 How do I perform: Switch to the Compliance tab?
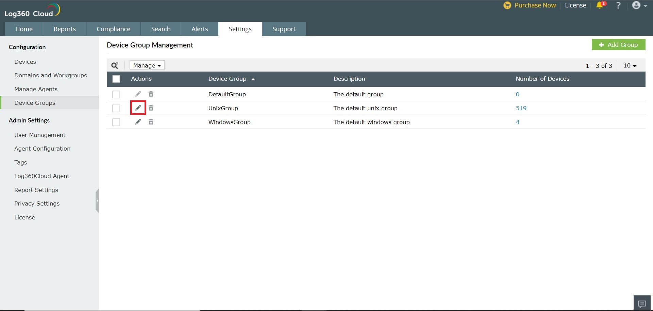114,29
